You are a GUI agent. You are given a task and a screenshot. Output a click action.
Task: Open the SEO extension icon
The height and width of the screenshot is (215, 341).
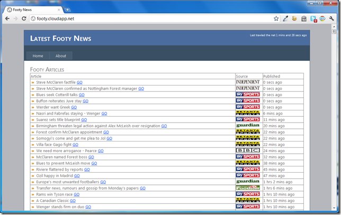tap(322, 18)
